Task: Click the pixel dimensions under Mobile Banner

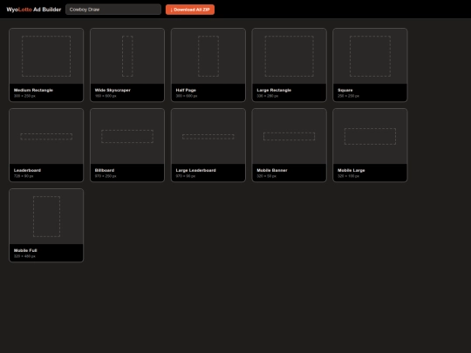Action: coord(266,176)
